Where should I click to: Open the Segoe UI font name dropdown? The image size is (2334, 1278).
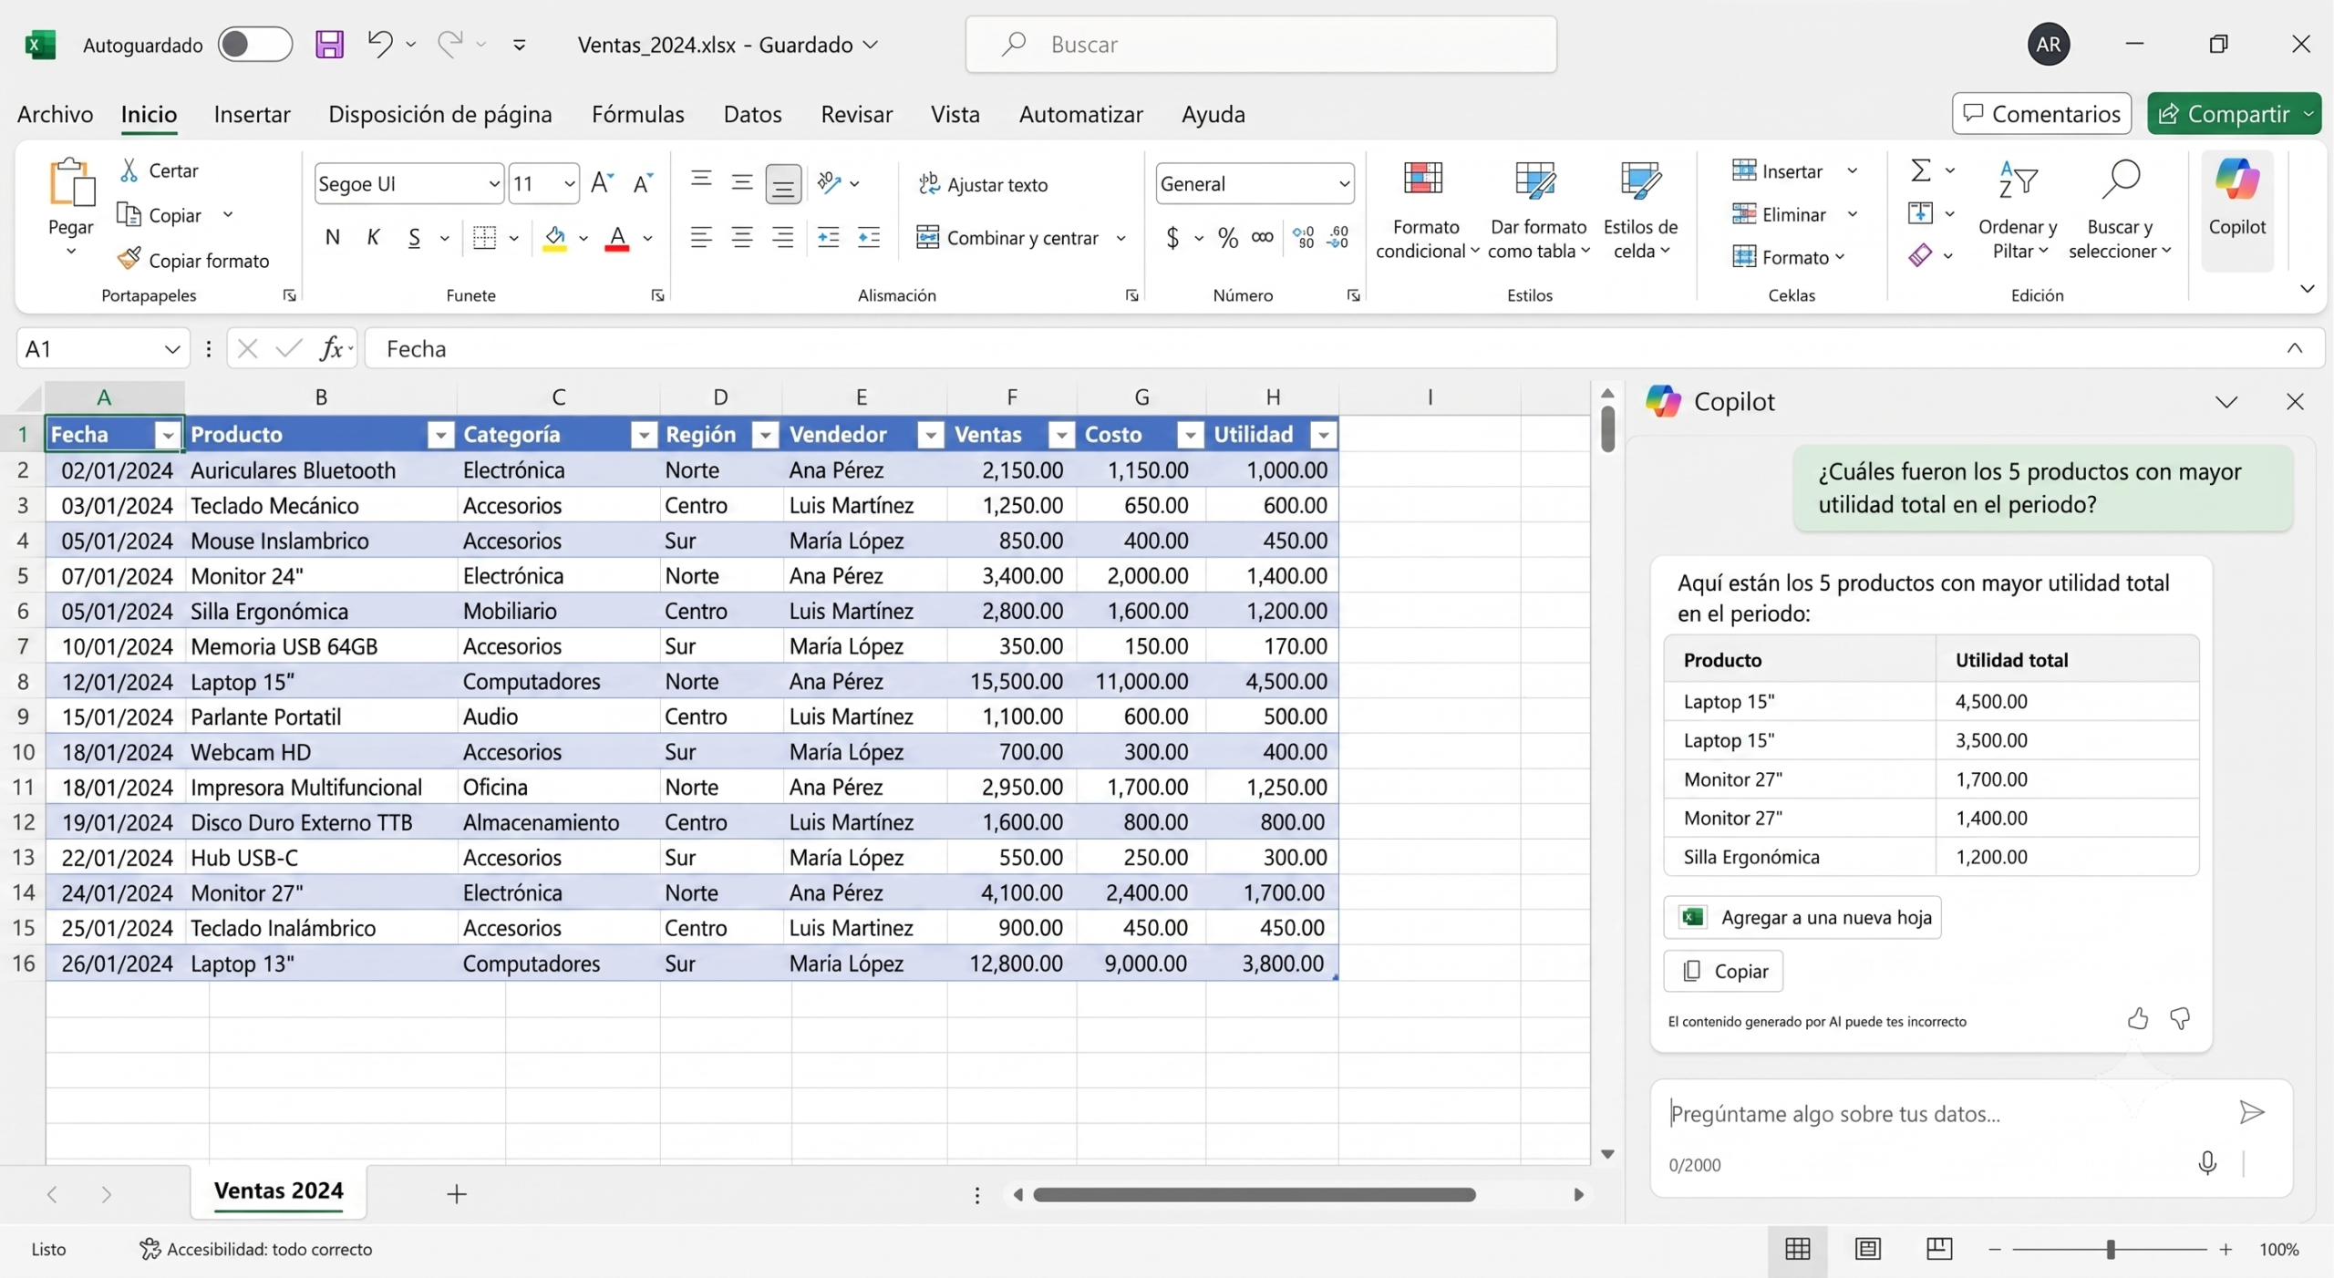493,184
